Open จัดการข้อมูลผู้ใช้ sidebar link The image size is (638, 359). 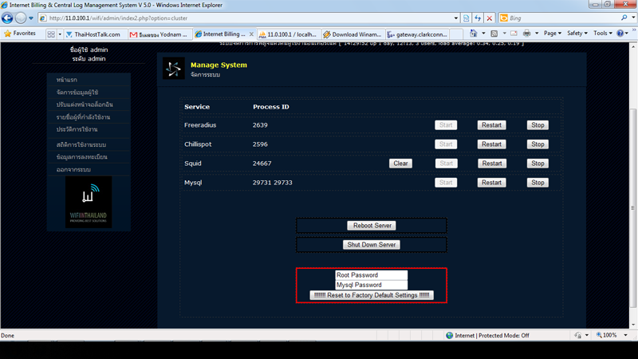pyautogui.click(x=77, y=93)
